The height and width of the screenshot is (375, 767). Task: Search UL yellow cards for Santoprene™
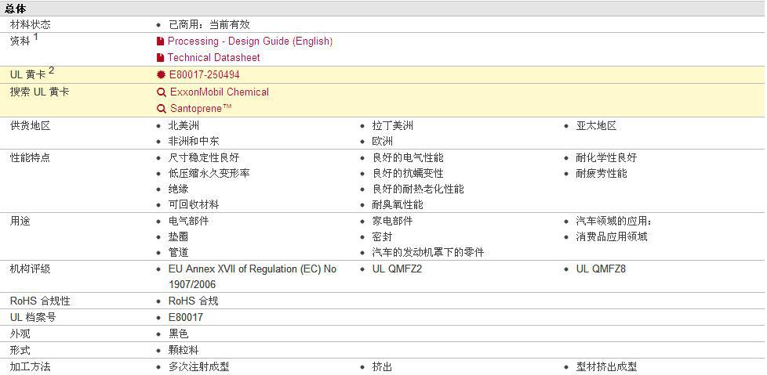point(201,108)
